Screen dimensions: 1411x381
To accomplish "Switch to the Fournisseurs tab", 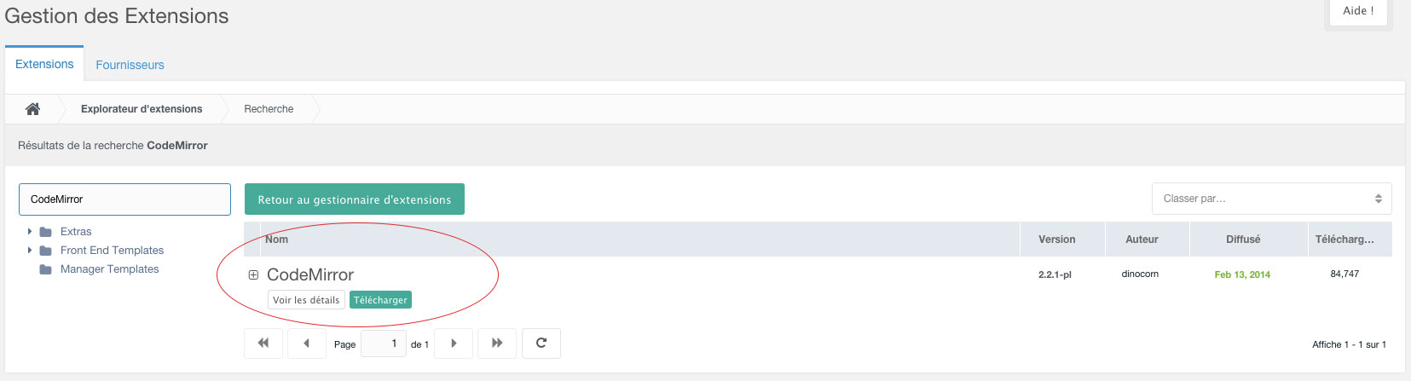I will [130, 65].
